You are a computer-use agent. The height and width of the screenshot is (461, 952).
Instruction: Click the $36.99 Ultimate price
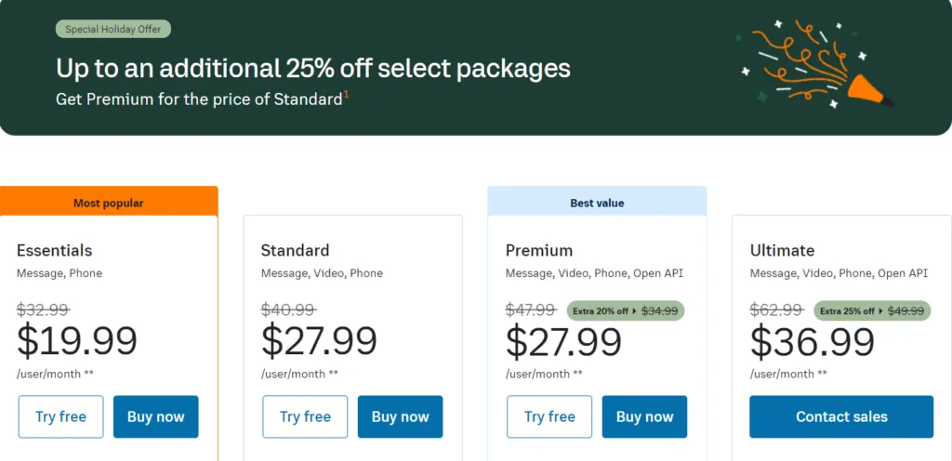[813, 341]
